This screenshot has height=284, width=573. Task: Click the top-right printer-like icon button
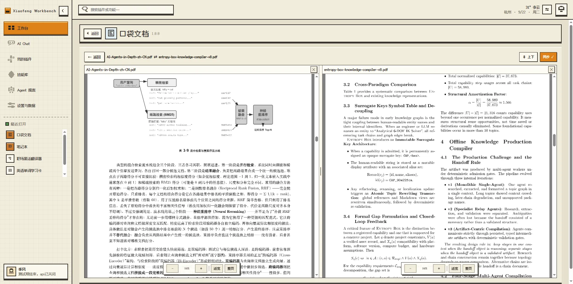tap(561, 10)
